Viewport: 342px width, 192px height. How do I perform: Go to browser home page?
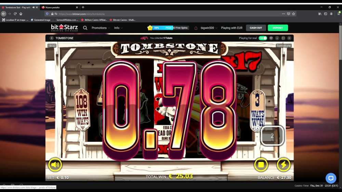pyautogui.click(x=21, y=14)
